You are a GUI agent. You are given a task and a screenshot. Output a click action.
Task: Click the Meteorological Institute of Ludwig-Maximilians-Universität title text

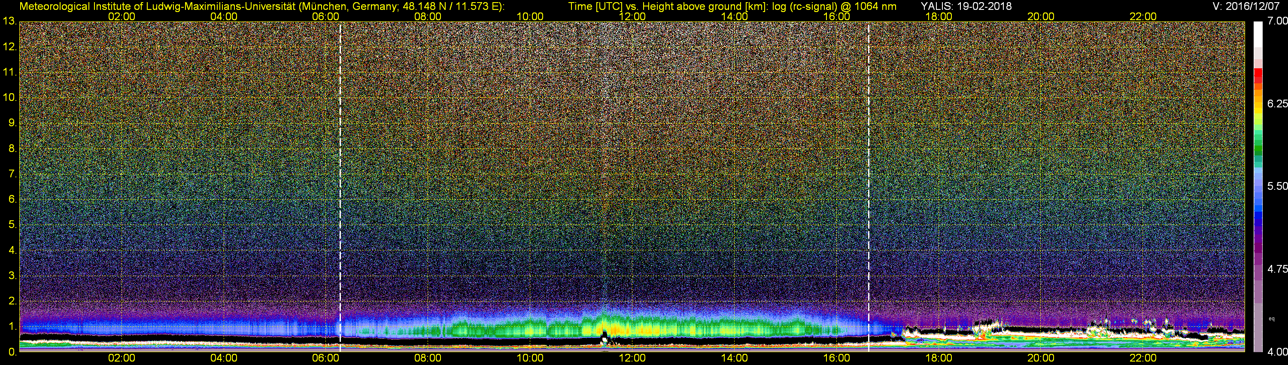(262, 6)
